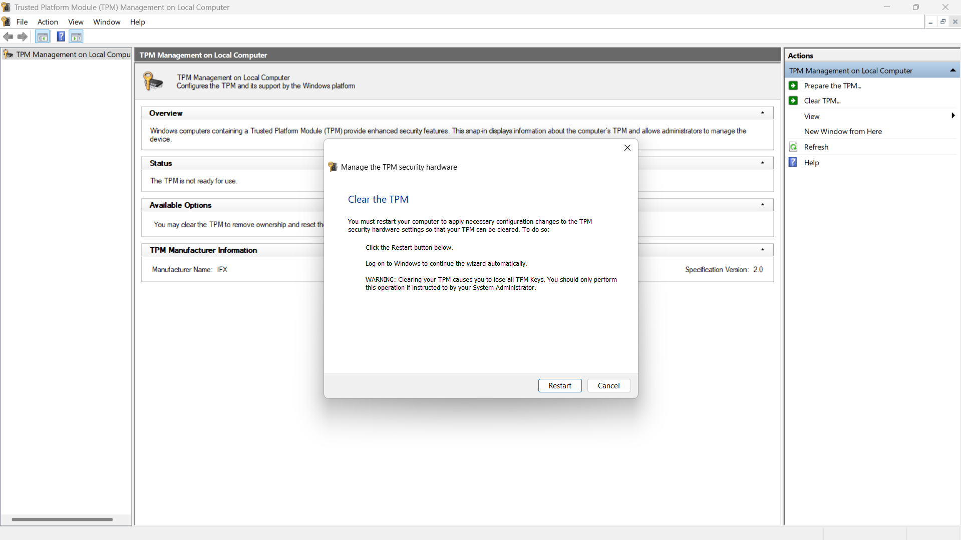Open the View menu in menu bar
The image size is (961, 540).
[76, 22]
